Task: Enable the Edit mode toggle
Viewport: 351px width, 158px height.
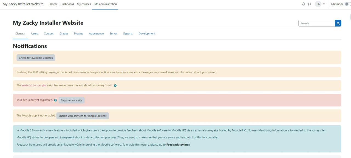Action: point(347,4)
